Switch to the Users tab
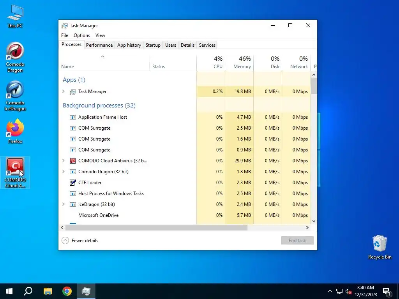Screen dimensions: 399x299 (171, 45)
